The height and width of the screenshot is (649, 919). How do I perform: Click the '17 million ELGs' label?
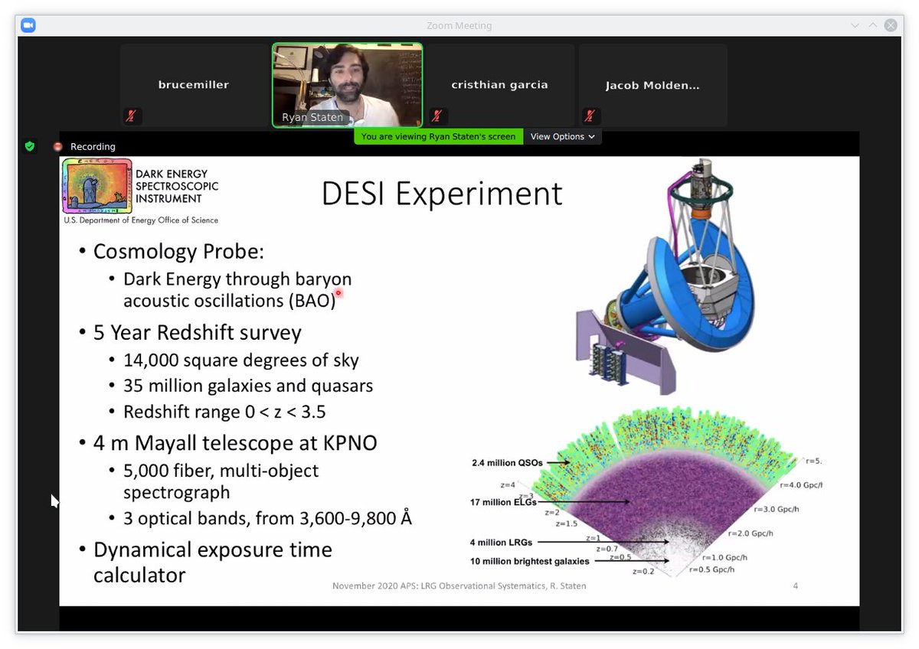coord(503,502)
